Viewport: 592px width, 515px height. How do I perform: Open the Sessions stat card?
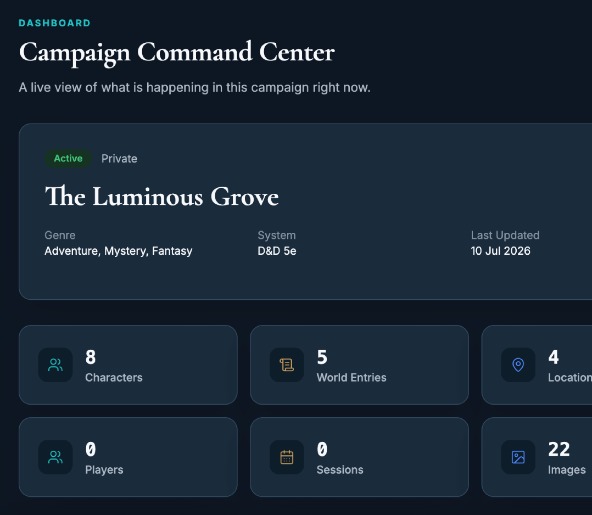pos(359,457)
